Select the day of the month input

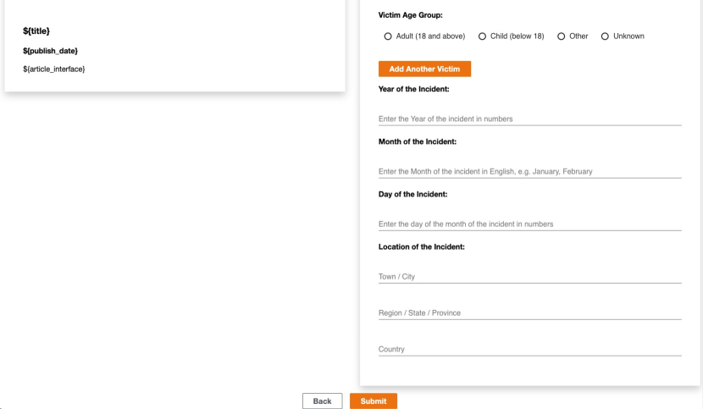[529, 224]
